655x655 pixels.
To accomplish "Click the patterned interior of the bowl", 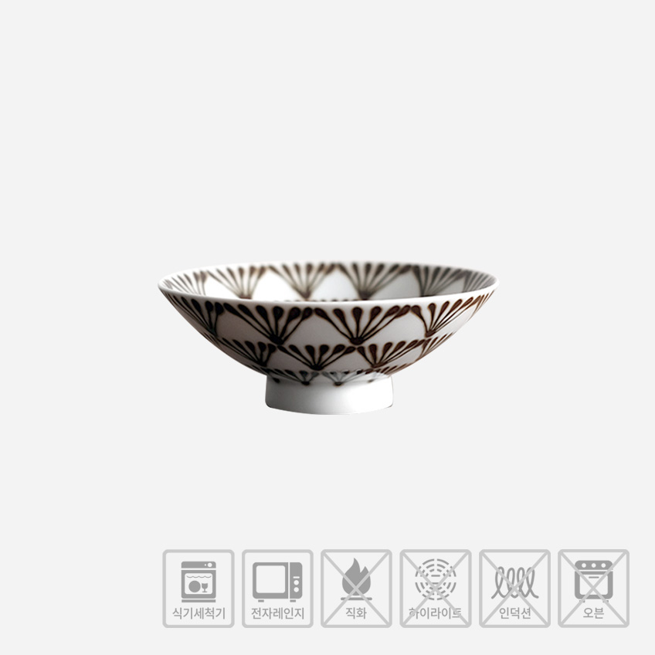I will tap(328, 281).
